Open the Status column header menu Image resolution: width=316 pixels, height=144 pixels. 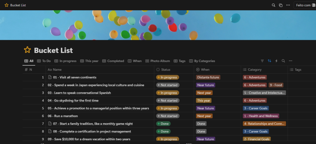tap(166, 70)
